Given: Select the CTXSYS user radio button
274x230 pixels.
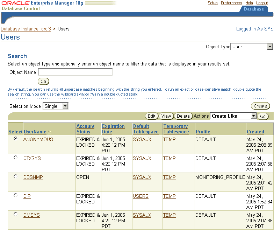Looking at the screenshot, I should (x=15, y=158).
